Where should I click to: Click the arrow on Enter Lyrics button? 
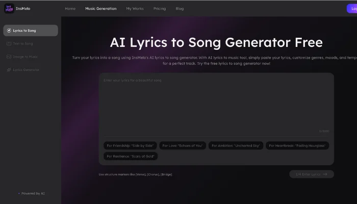[x=325, y=174]
